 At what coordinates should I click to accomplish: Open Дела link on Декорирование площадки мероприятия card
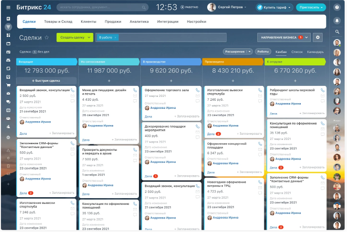pyautogui.click(x=148, y=176)
